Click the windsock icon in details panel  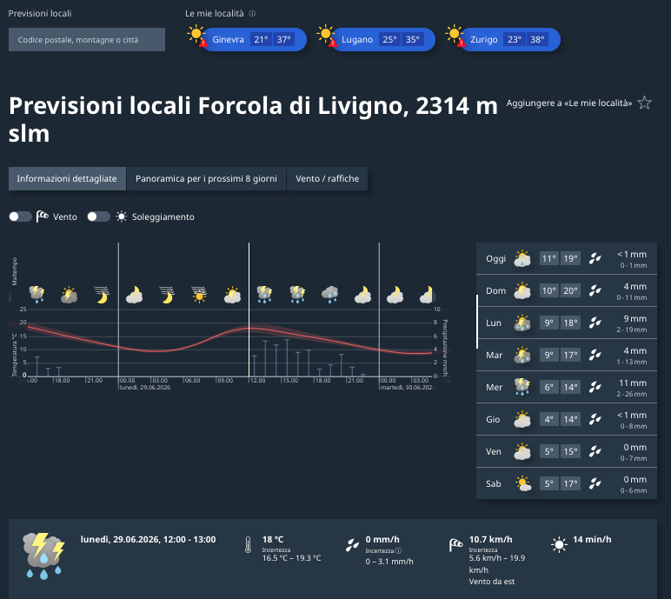[455, 544]
